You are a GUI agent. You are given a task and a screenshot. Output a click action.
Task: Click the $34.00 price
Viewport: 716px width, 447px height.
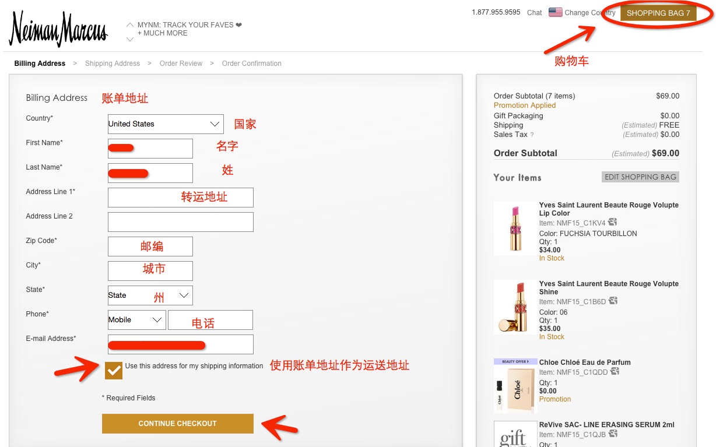click(550, 250)
